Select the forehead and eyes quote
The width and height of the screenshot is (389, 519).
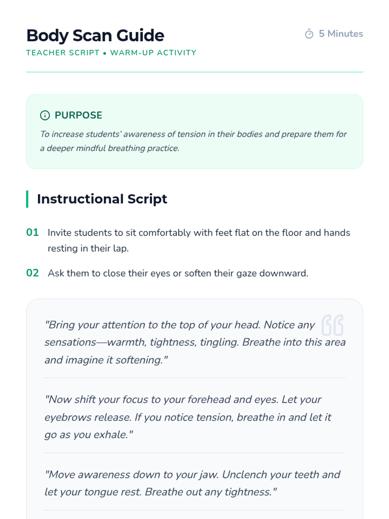[188, 417]
